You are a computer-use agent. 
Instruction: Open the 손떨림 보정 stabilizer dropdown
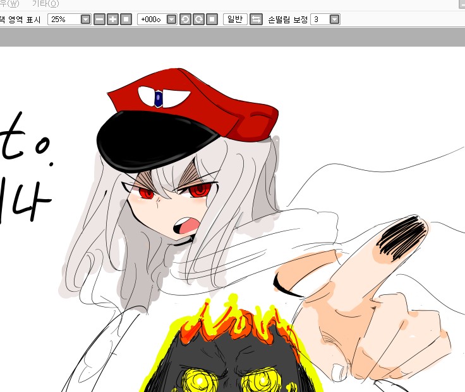click(x=334, y=20)
